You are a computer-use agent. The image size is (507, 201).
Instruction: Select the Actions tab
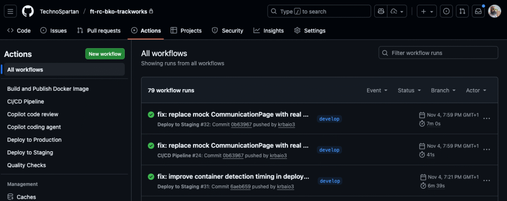(x=146, y=31)
